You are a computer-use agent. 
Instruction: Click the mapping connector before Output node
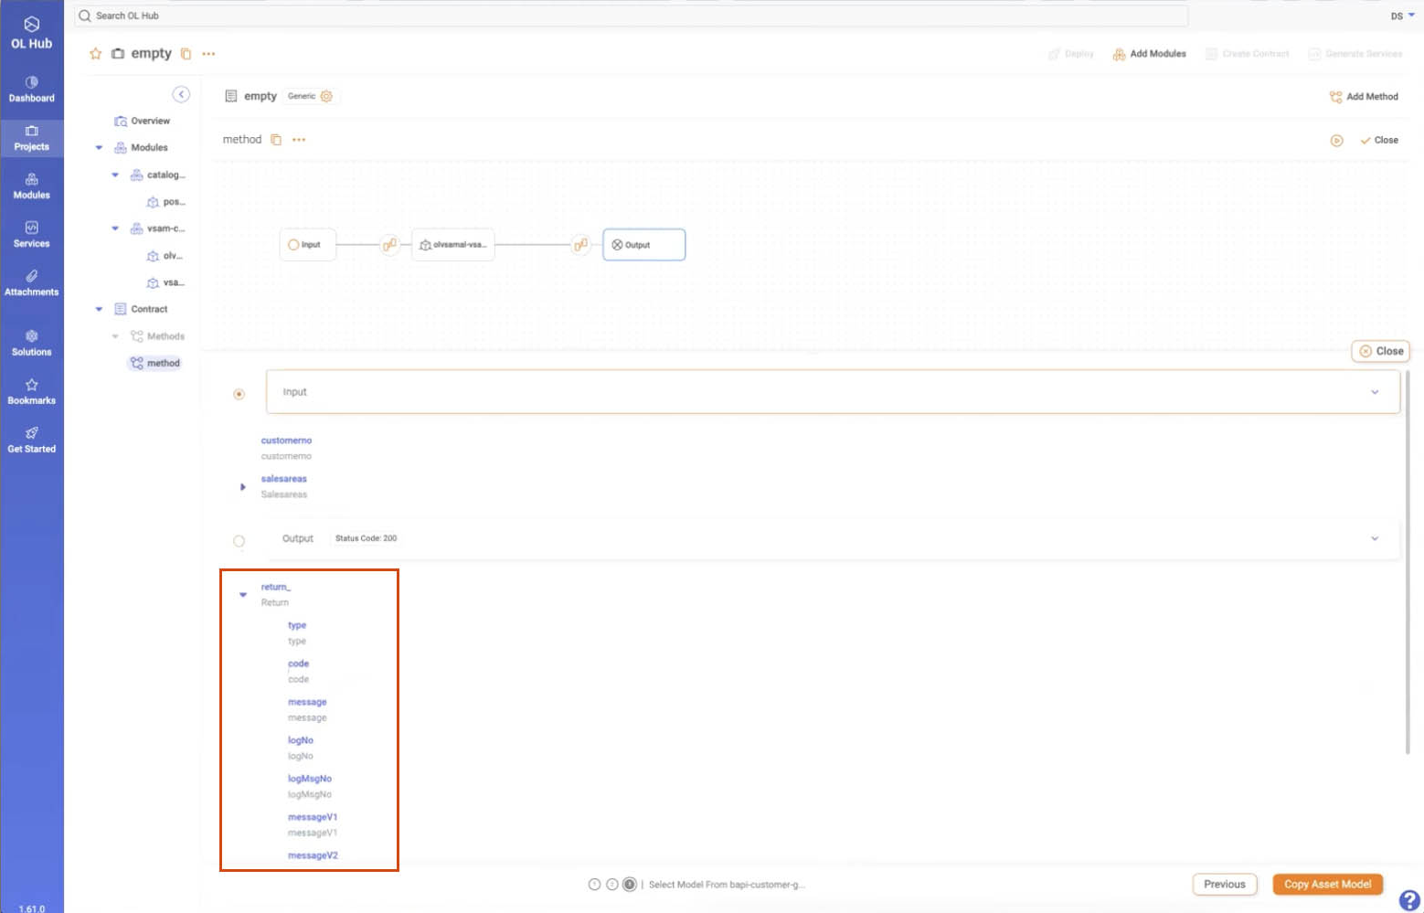tap(580, 245)
